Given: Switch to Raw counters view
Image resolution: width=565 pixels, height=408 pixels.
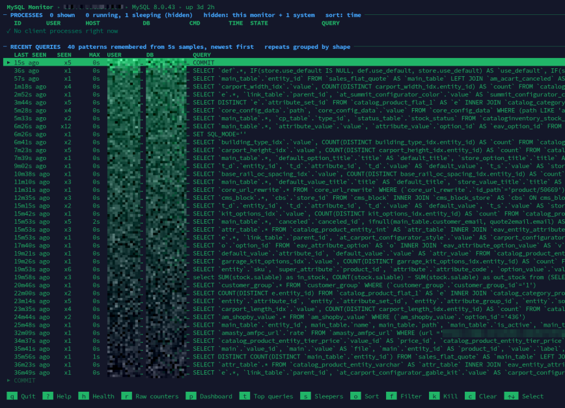Looking at the screenshot, I should click(x=157, y=396).
